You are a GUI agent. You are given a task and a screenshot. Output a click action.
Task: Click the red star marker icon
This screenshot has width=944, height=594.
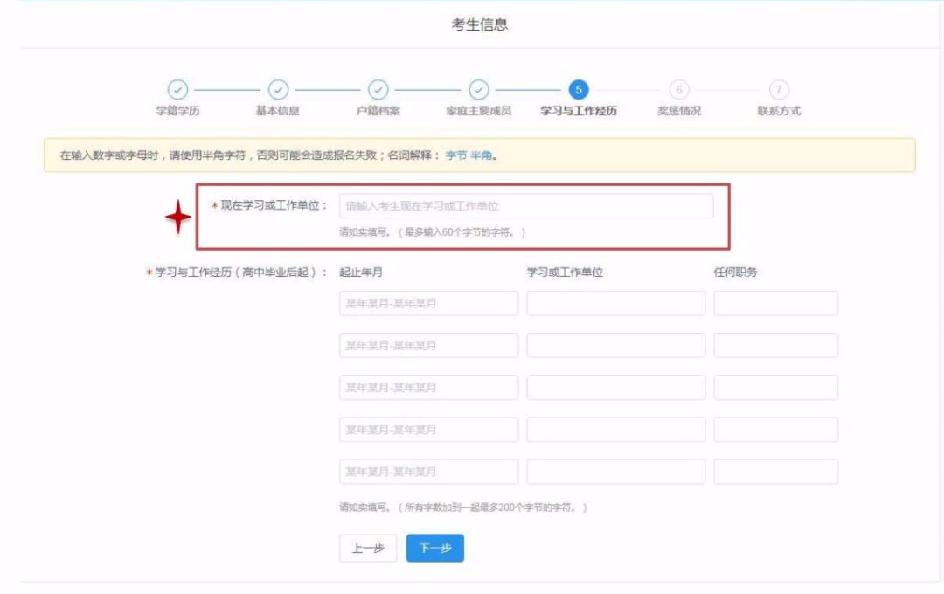point(178,217)
